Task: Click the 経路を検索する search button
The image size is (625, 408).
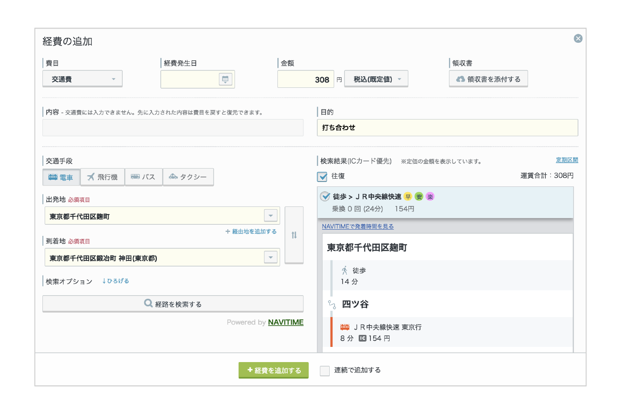Action: click(173, 304)
